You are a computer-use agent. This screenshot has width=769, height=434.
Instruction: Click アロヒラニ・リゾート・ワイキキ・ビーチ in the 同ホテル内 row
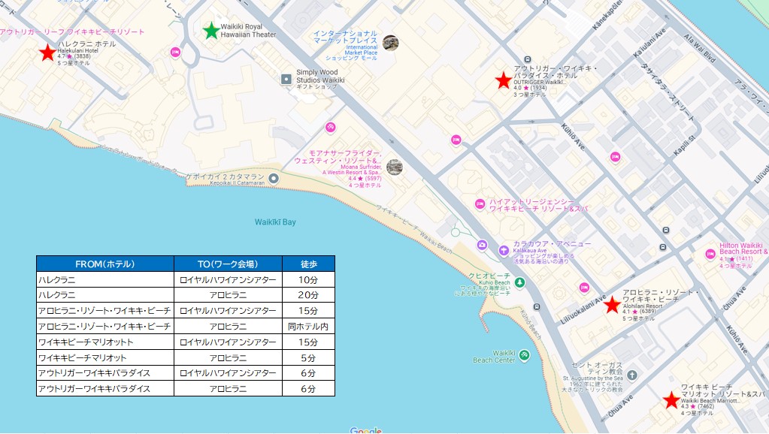[x=105, y=326]
